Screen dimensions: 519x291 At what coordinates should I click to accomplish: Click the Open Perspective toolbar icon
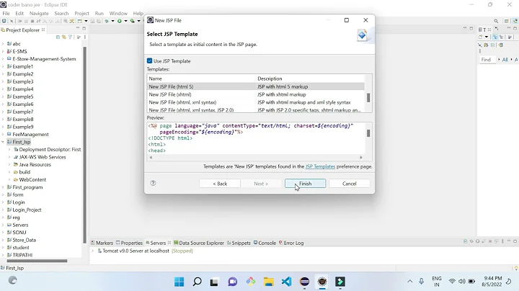tap(507, 21)
